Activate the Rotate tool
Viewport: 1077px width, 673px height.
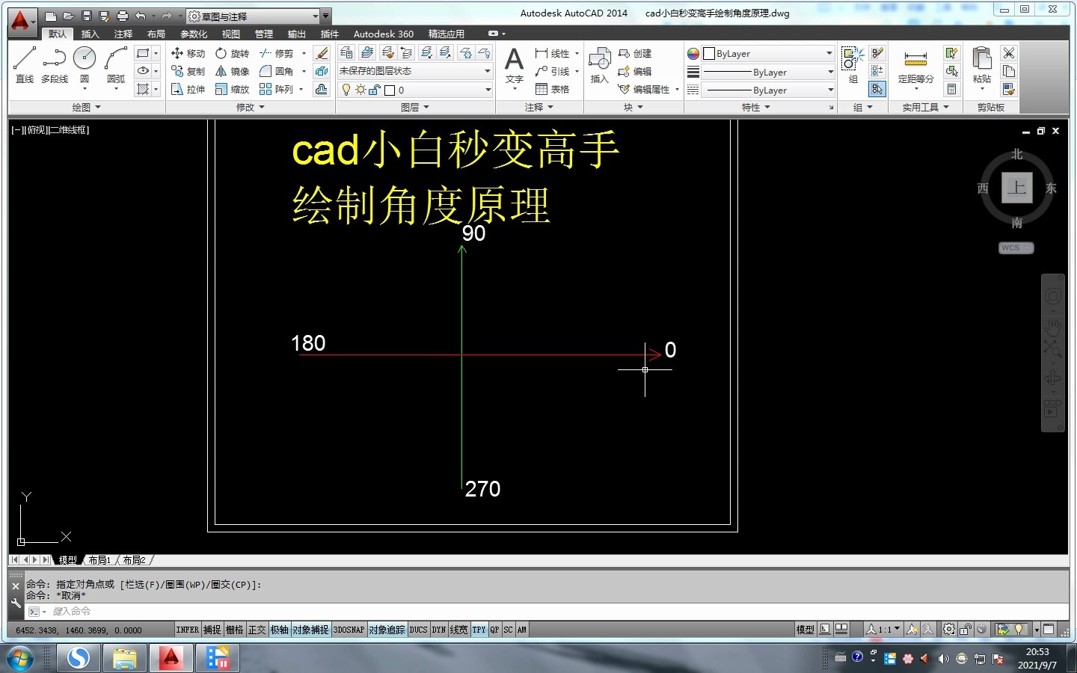point(233,53)
